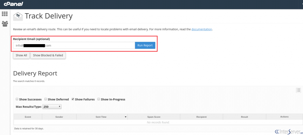
Task: Check the Show Deferred option
Action: [x=46, y=99]
